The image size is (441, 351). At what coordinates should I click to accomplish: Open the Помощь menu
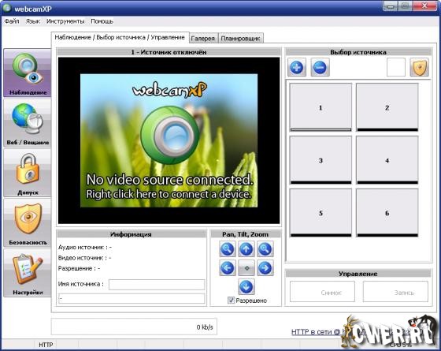(x=102, y=21)
